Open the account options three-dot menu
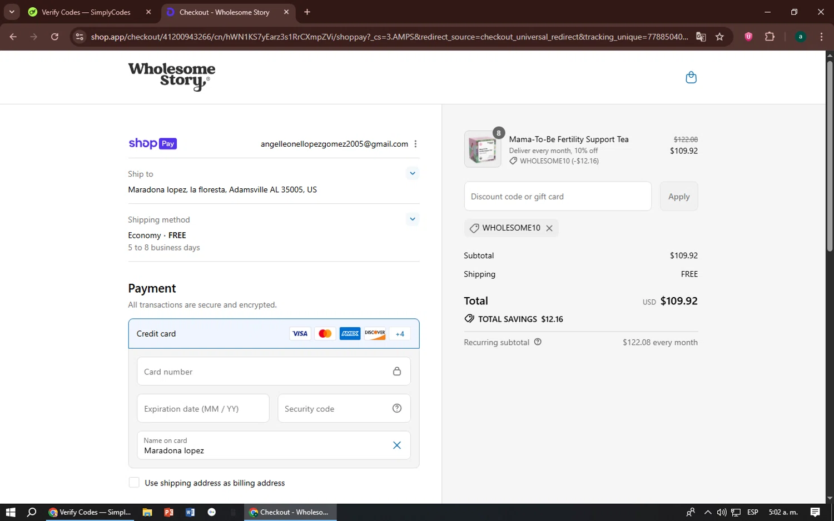The height and width of the screenshot is (521, 834). 415,144
